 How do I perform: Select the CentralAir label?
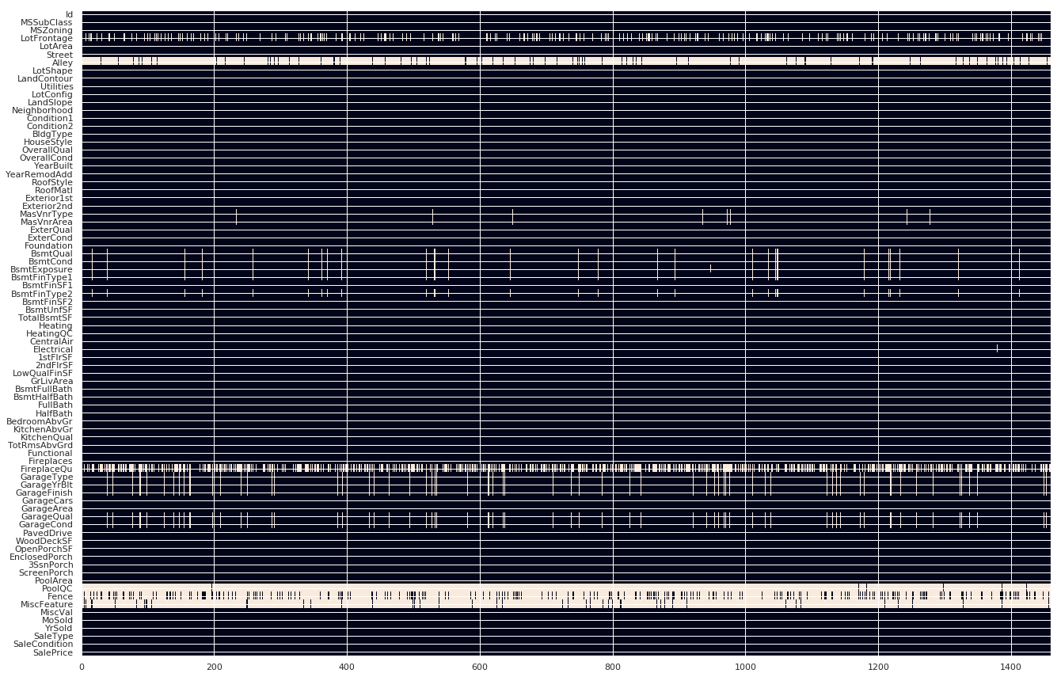click(51, 341)
